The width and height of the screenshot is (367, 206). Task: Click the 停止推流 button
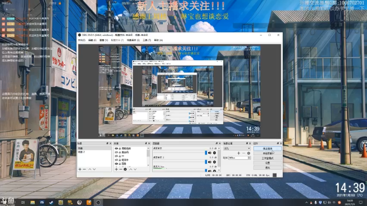268,149
